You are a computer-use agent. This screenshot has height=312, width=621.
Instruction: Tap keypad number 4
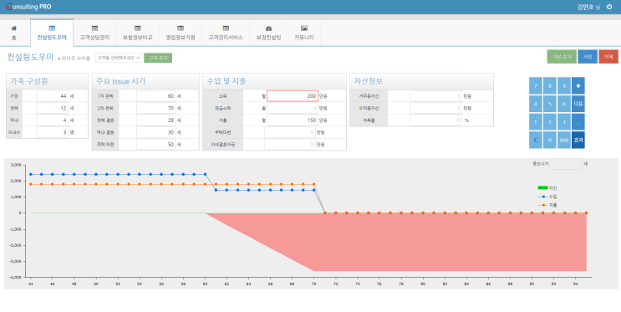[x=536, y=104]
